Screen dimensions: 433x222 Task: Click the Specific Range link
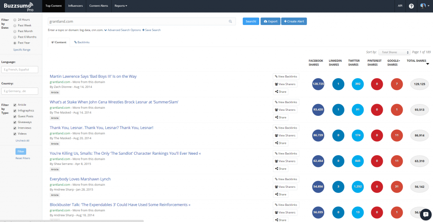tap(22, 50)
